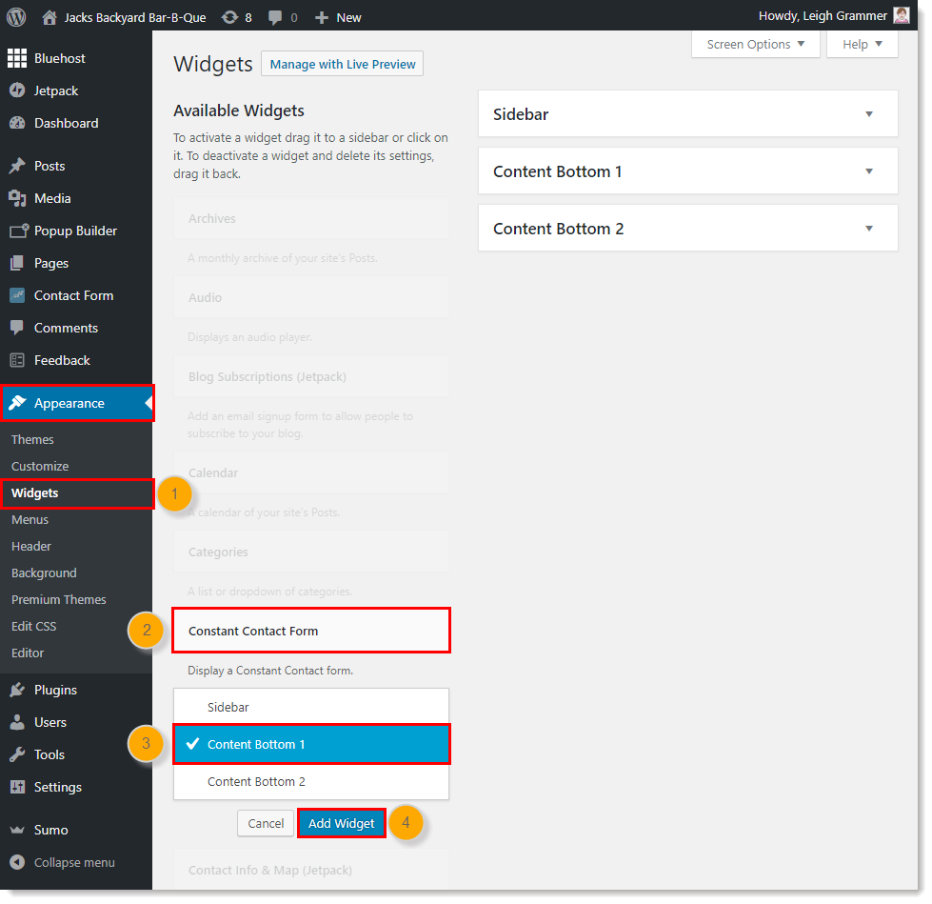Click the Media icon

pos(17,198)
